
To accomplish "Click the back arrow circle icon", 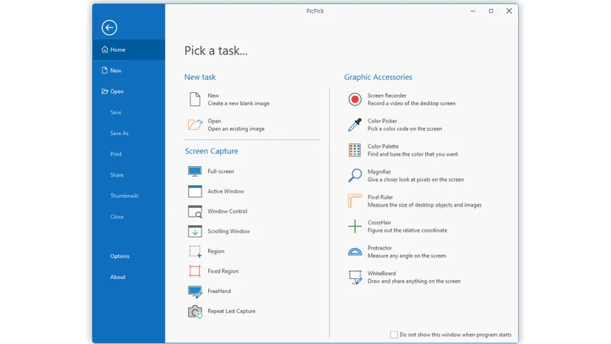I will tap(109, 28).
